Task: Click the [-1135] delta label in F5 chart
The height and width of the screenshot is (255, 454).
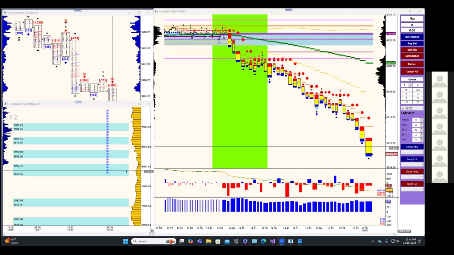Action: (38, 23)
